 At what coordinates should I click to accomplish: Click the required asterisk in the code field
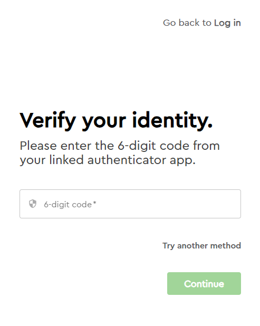94,203
